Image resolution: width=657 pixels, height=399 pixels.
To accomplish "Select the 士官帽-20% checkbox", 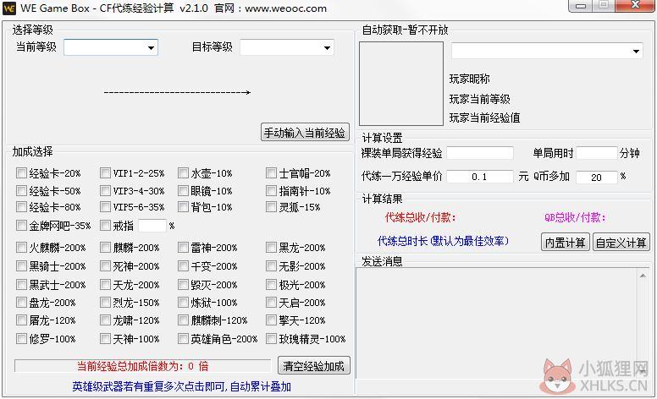I will click(271, 172).
